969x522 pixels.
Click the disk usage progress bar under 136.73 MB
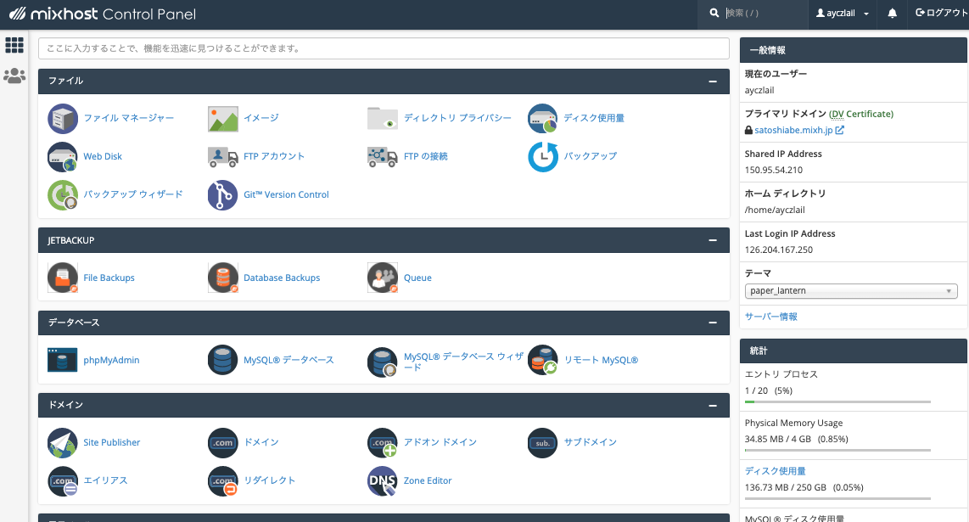[837, 498]
